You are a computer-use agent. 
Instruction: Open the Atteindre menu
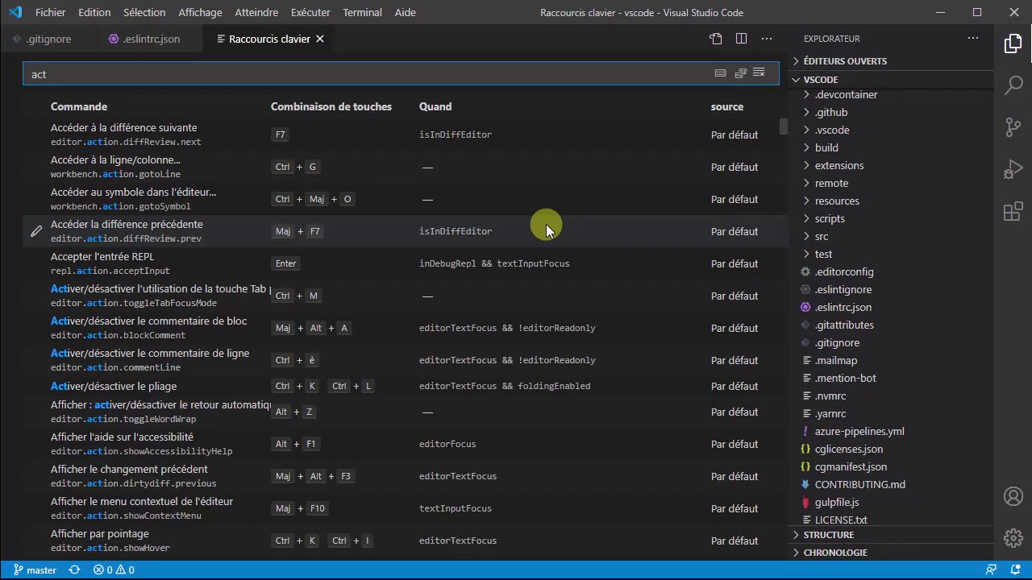[x=256, y=12]
